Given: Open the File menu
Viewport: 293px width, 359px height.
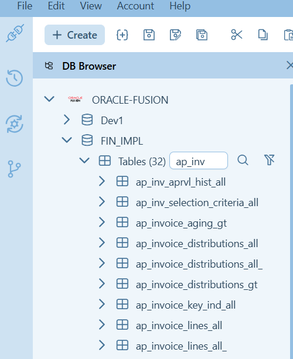Looking at the screenshot, I should [25, 6].
